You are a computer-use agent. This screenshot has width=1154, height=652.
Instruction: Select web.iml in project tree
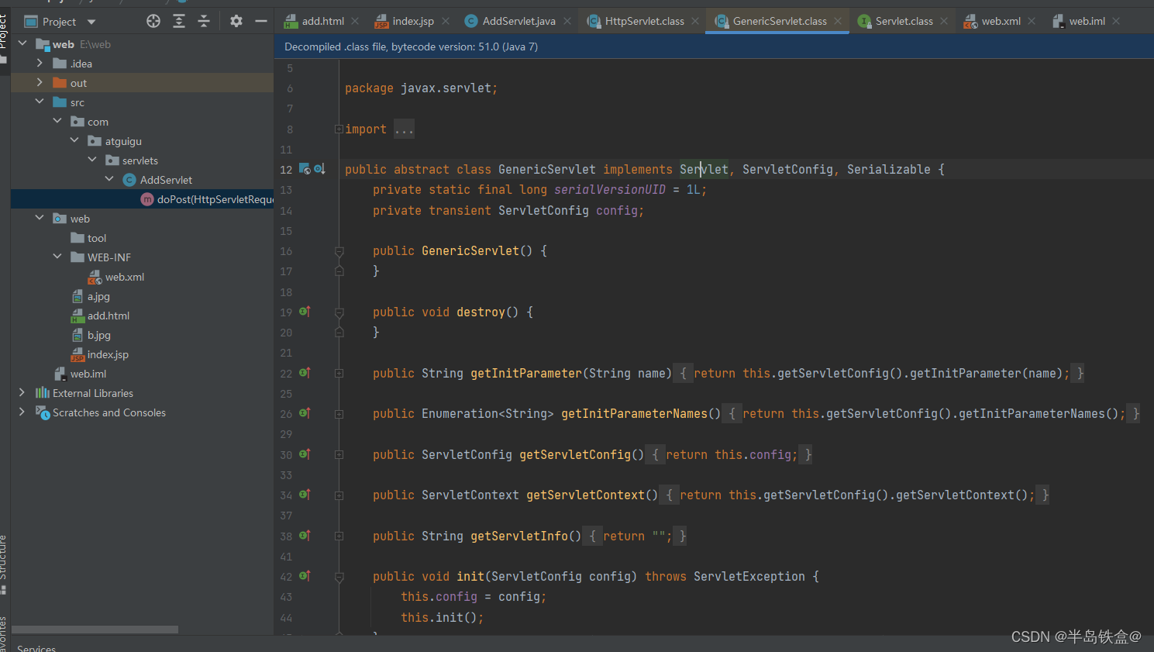[x=80, y=374]
